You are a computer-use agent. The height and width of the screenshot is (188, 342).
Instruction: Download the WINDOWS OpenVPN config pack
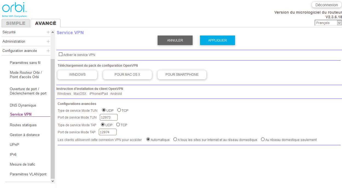point(77,75)
